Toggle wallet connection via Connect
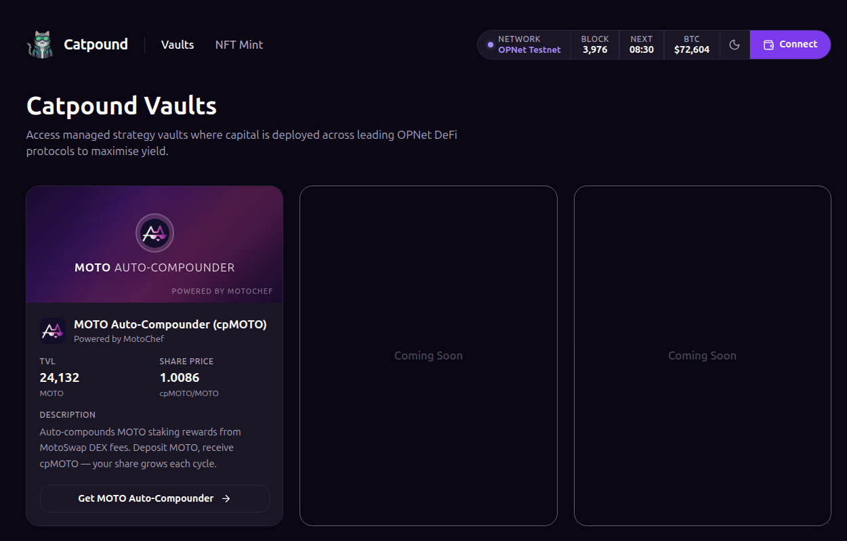 coord(790,44)
